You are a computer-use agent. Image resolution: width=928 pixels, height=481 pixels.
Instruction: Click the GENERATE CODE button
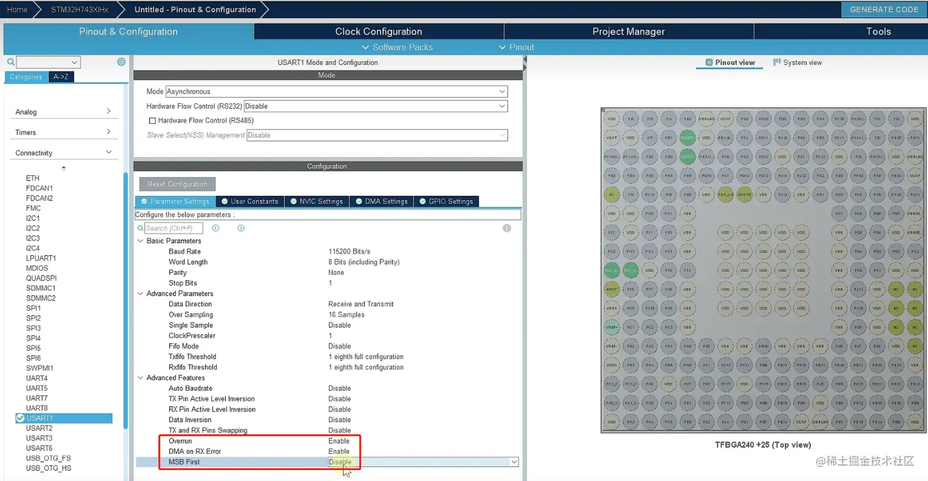(884, 9)
